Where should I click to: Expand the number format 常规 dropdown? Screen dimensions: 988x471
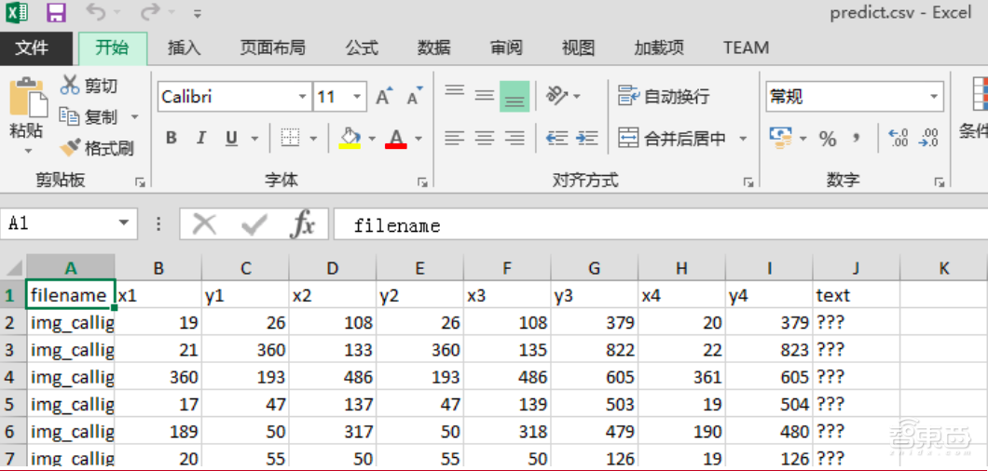(x=934, y=97)
